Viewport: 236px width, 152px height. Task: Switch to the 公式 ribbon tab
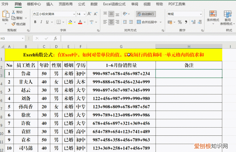[x=81, y=4]
